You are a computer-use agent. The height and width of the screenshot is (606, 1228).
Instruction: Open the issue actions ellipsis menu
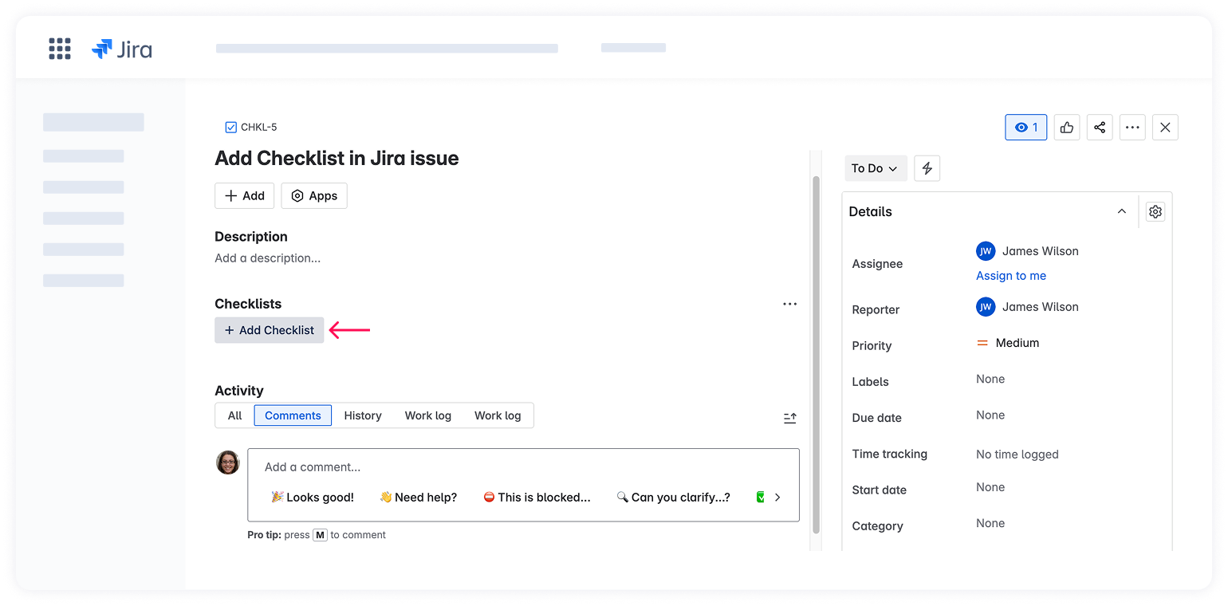pos(1132,128)
